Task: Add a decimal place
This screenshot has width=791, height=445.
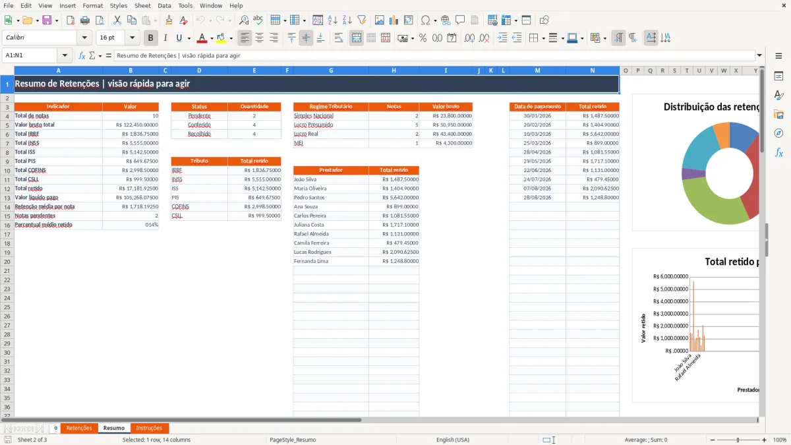Action: (x=470, y=38)
